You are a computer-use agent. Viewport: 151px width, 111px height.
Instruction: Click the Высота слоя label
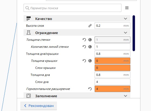(x=35, y=26)
